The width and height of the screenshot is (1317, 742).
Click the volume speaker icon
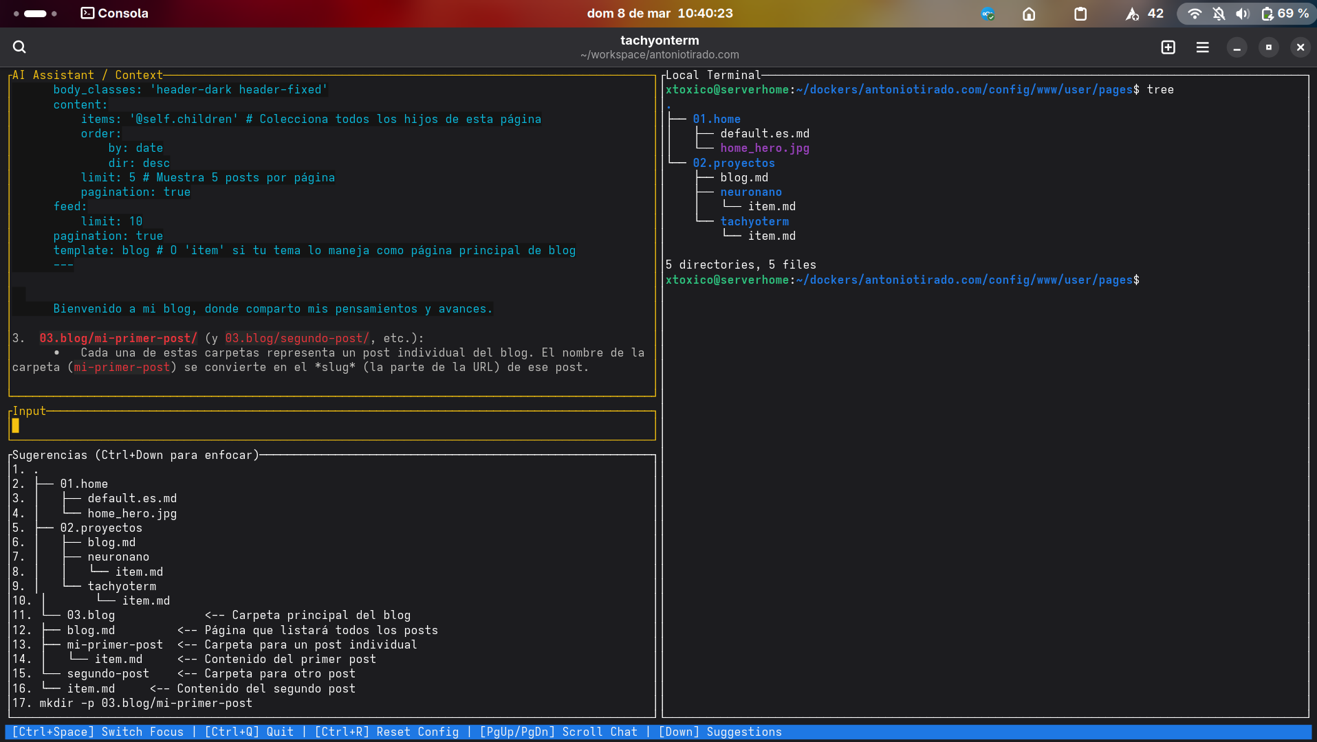coord(1242,14)
